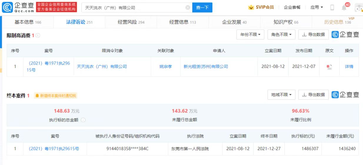Export 限制高消费 data
Image resolution: width=363 pixels, height=165 pixels.
313,35
